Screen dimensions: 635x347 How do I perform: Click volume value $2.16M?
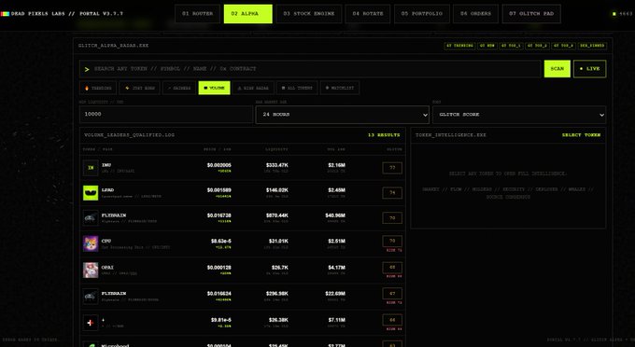click(336, 165)
